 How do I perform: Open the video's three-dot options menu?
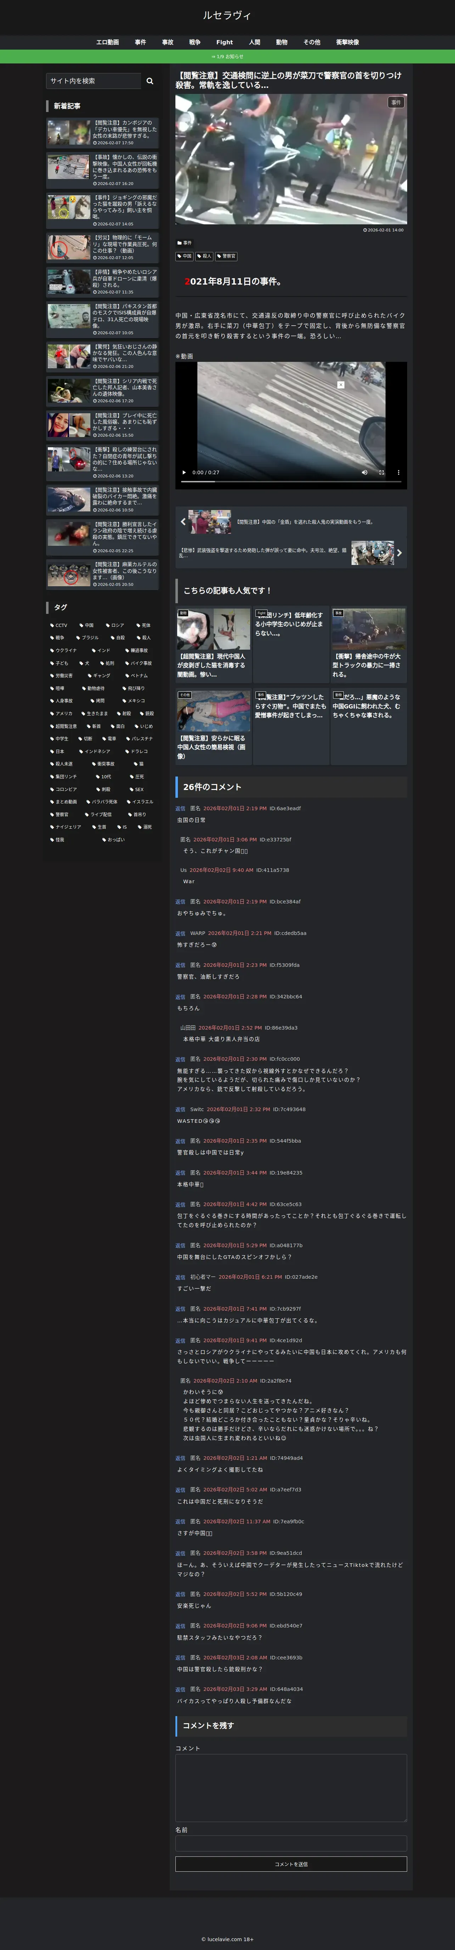[x=398, y=472]
